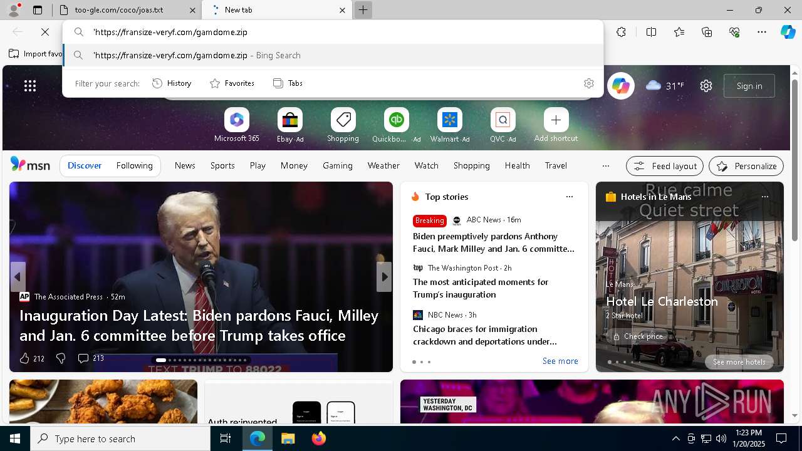Read Chicago braces for immigration crackdown story

tap(485, 335)
